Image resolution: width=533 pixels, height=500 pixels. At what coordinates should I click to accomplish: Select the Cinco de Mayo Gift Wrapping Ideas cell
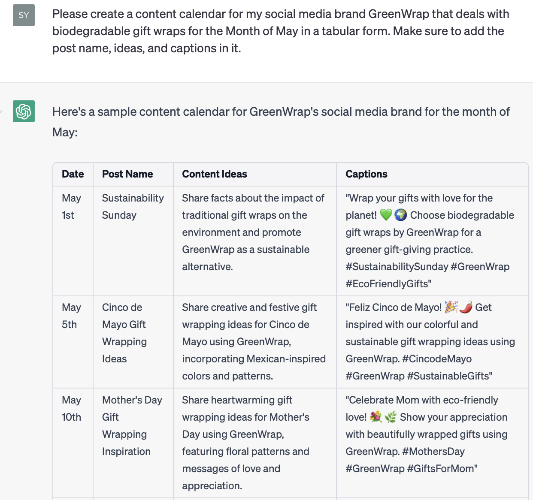click(x=124, y=333)
